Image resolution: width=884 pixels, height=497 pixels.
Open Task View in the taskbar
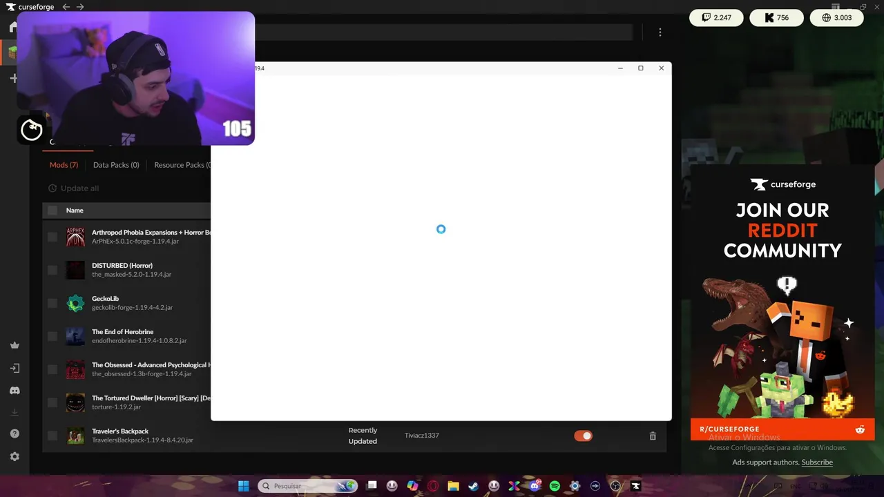(x=372, y=486)
